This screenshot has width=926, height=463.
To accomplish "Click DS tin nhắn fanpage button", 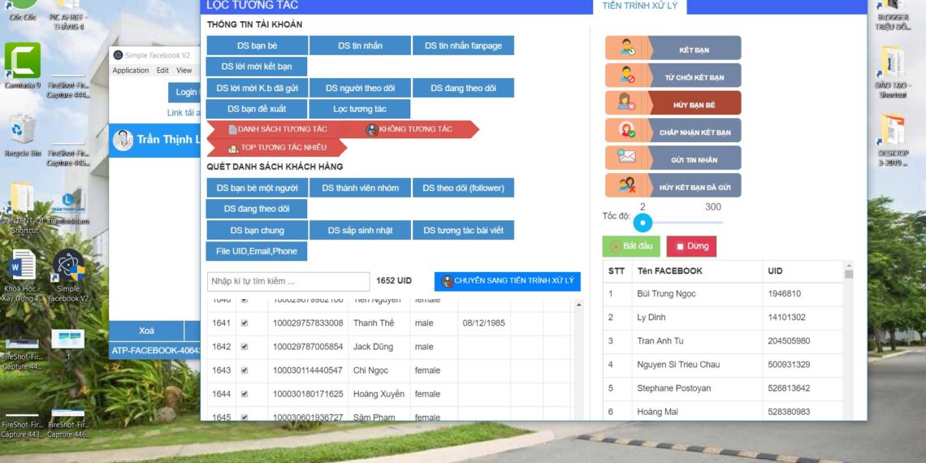I will pos(463,45).
